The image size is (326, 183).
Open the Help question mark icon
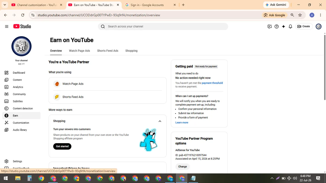277,26
